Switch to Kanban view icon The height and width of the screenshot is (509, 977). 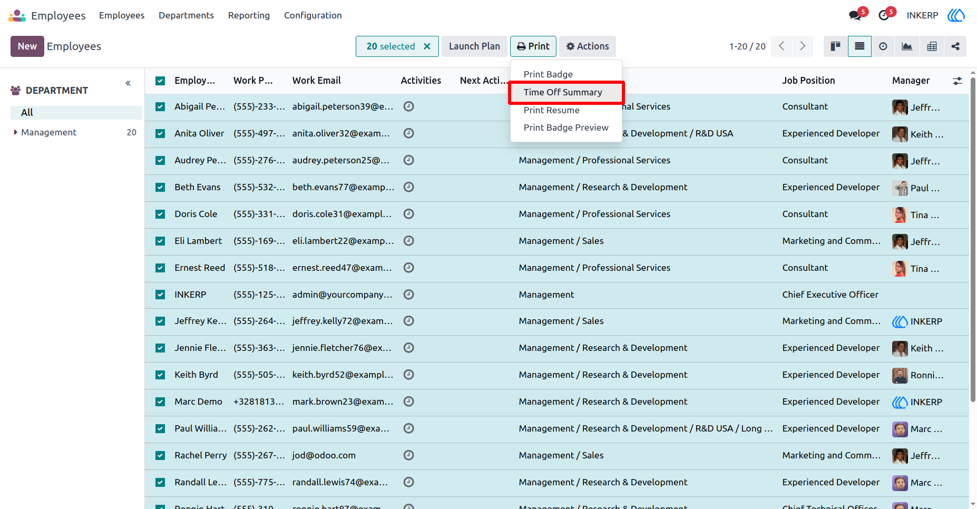(835, 46)
